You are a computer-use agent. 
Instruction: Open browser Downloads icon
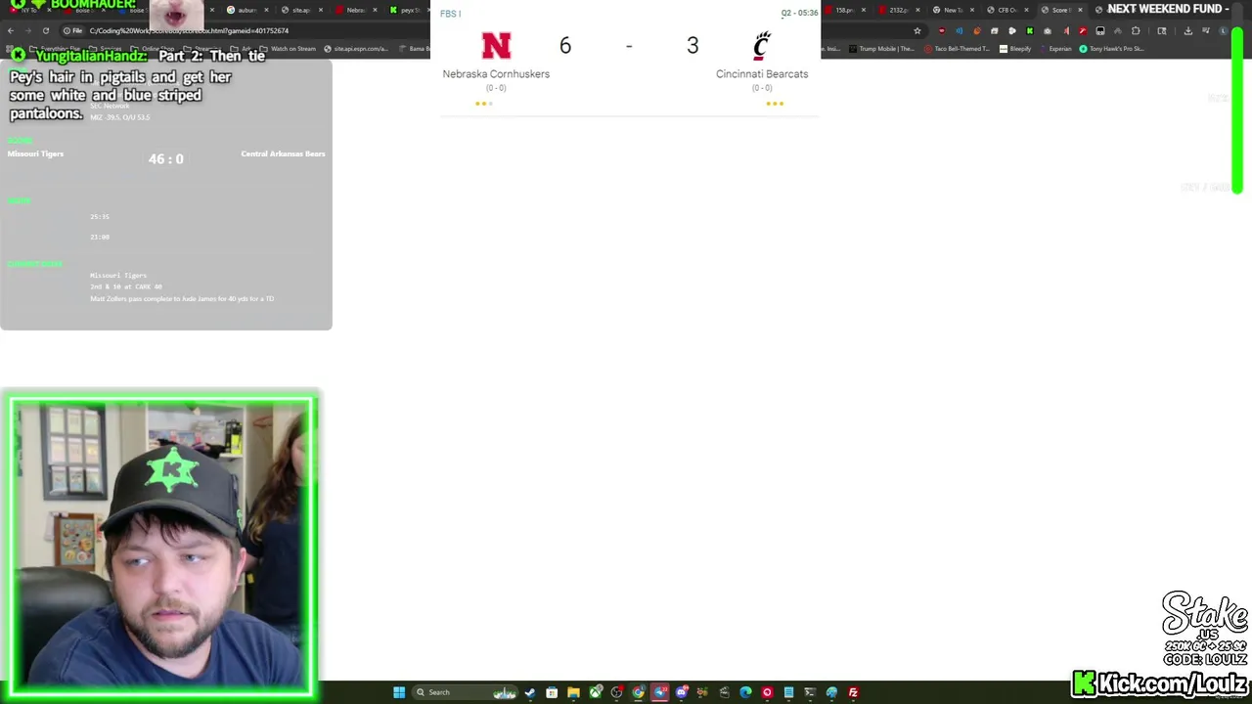coord(1188,30)
